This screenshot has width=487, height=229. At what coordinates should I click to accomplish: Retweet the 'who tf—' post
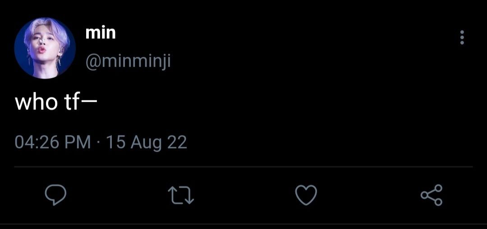click(x=181, y=195)
